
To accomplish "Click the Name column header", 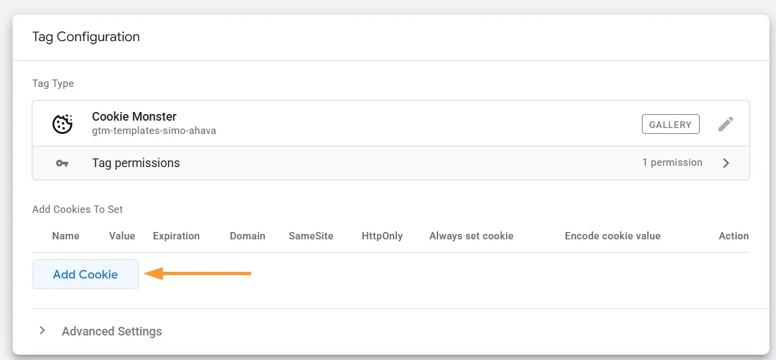I will [x=66, y=236].
